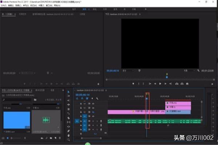This screenshot has height=145, width=218.
Task: Step forward one frame in Program monitor
Action: (165, 84)
